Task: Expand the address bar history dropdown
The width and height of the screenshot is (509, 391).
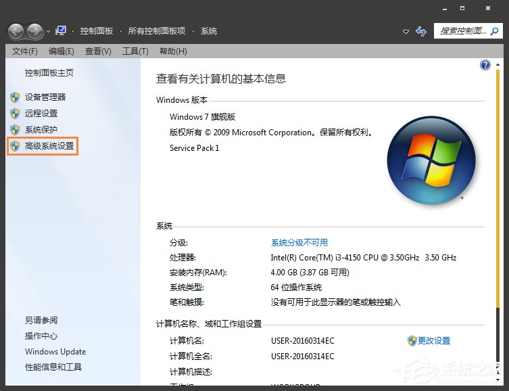Action: pos(406,32)
